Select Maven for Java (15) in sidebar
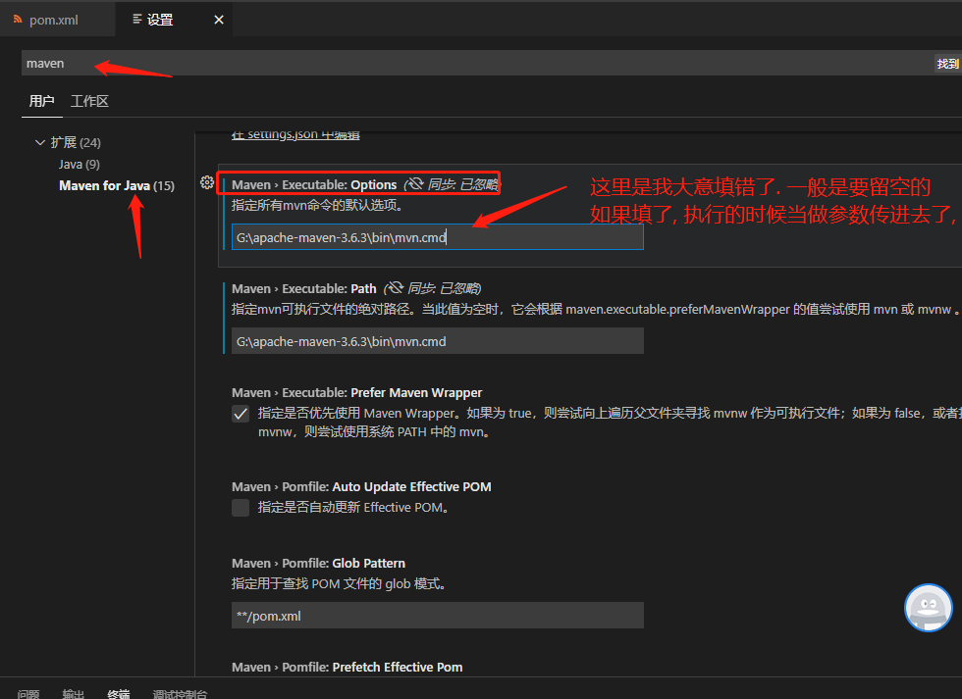This screenshot has height=699, width=962. (116, 185)
